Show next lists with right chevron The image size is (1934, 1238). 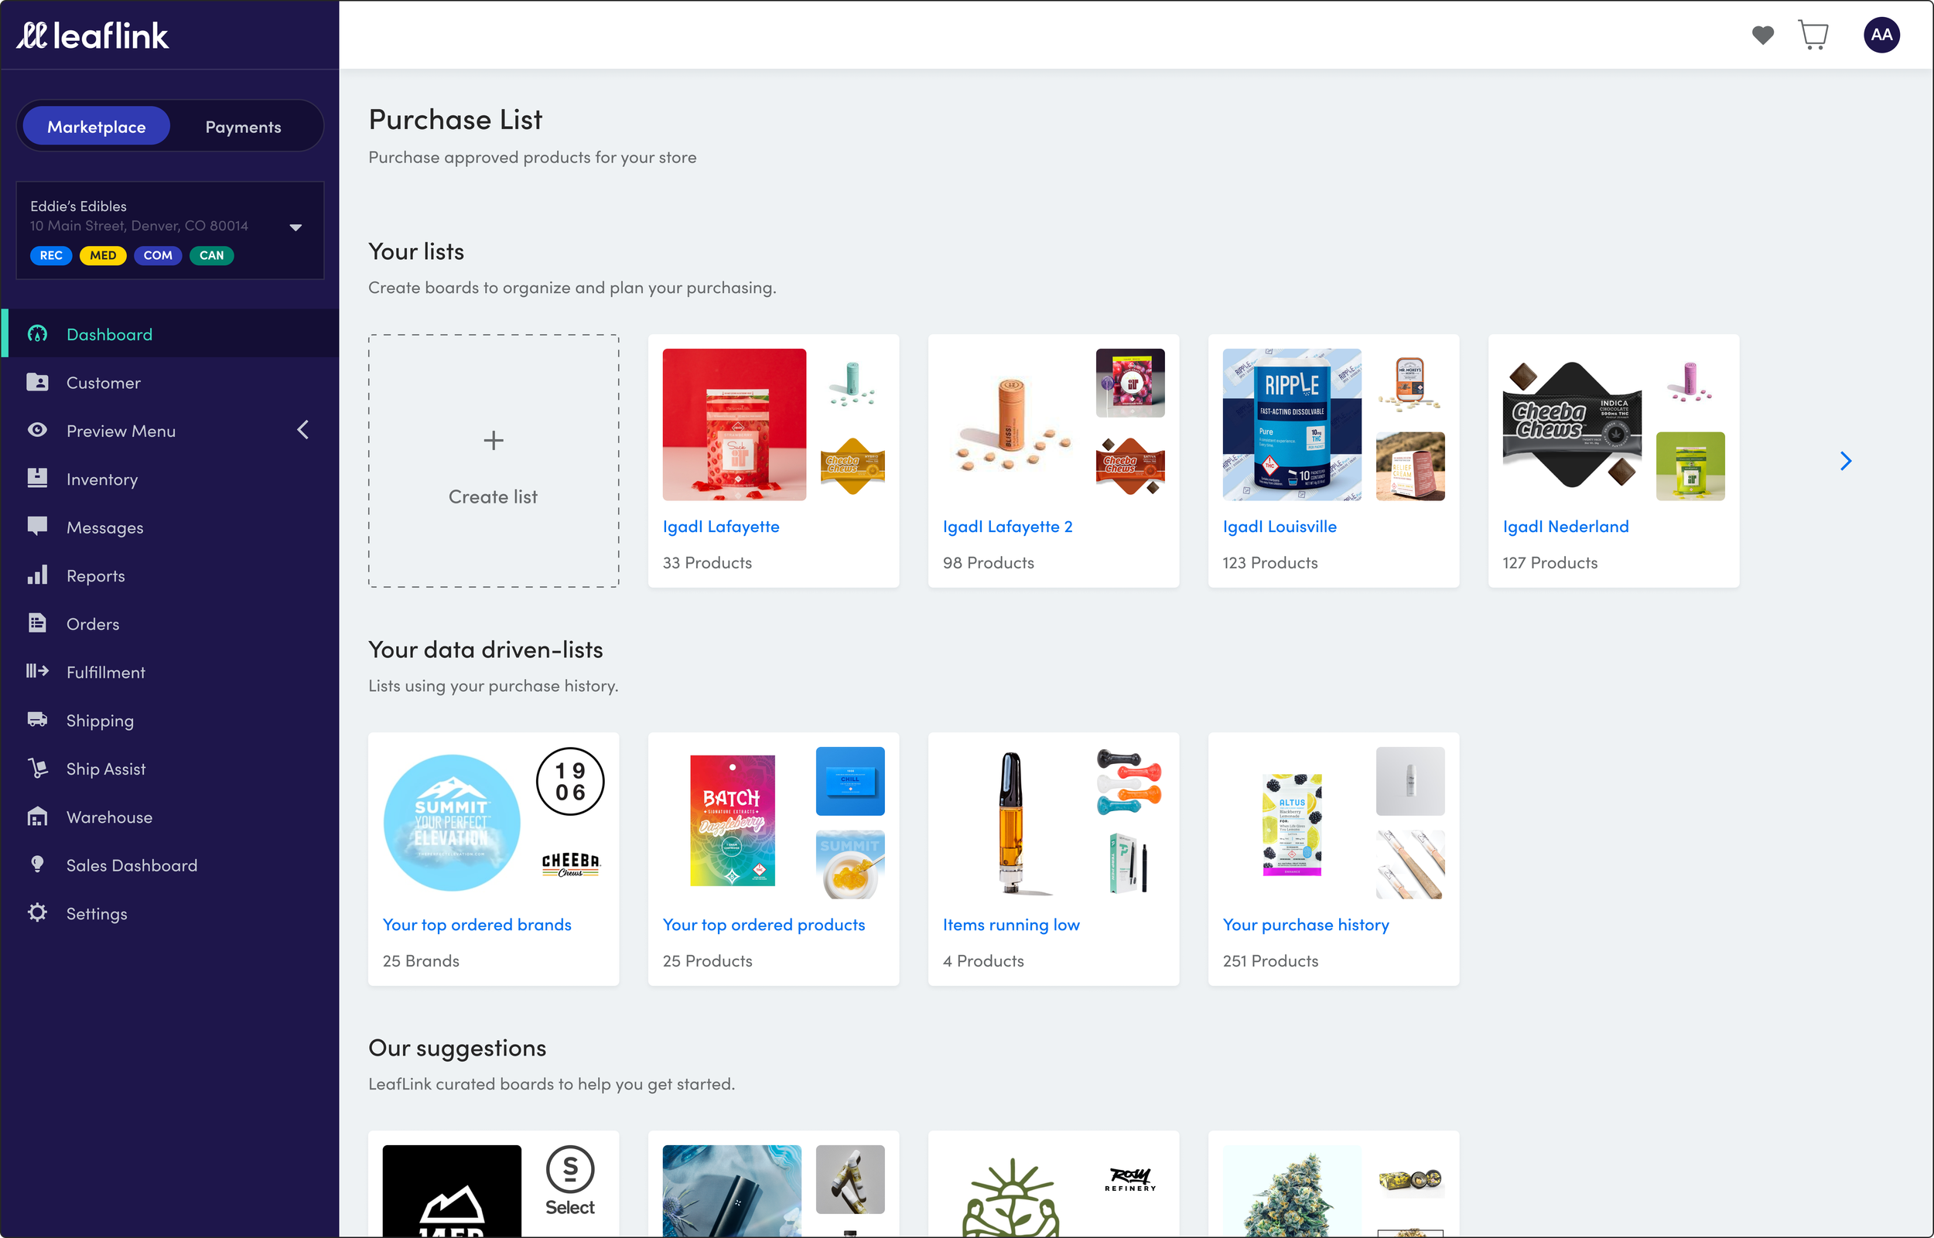tap(1846, 461)
